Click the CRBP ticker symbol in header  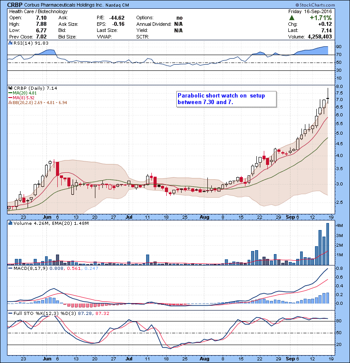click(15, 5)
